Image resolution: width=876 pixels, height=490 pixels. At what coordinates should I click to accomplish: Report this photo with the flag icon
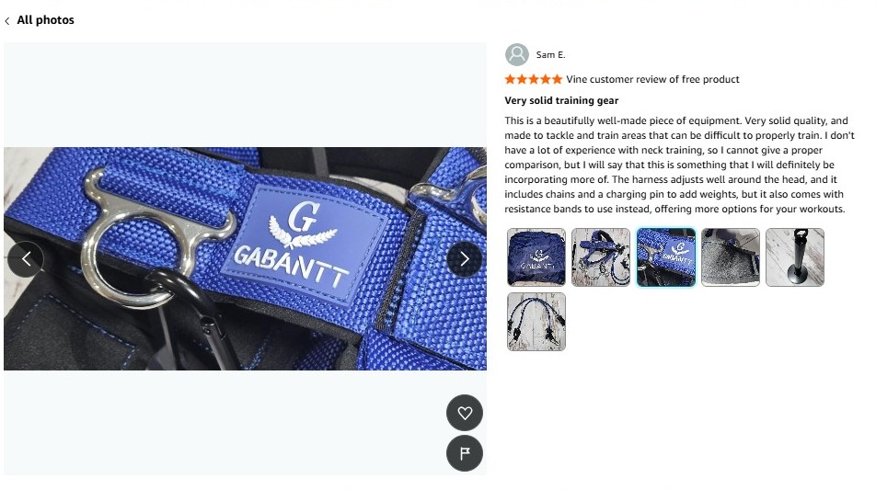(x=465, y=453)
